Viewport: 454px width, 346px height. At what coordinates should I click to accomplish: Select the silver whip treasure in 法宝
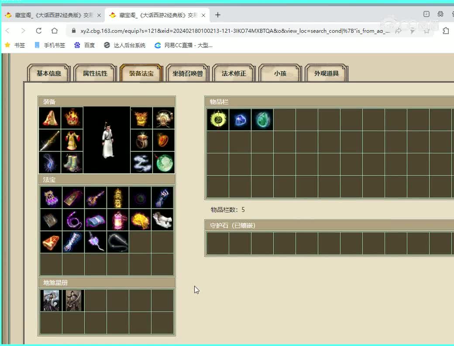pyautogui.click(x=118, y=242)
